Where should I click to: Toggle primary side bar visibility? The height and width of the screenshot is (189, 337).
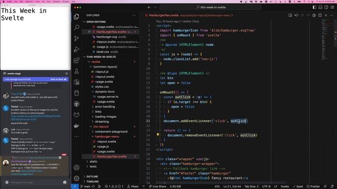314,7
